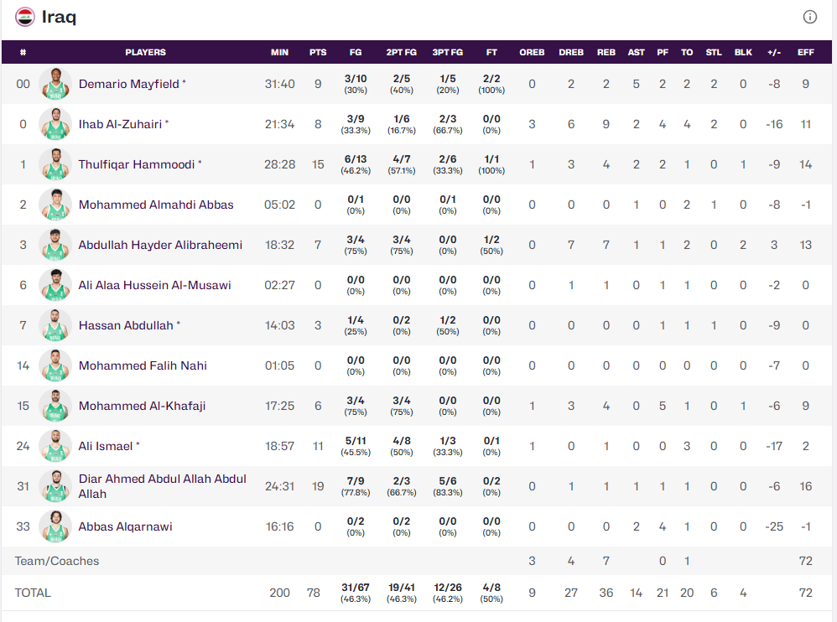Image resolution: width=837 pixels, height=622 pixels.
Task: Open Abdullah Hayder Alibraheemi's player name
Action: pyautogui.click(x=160, y=245)
